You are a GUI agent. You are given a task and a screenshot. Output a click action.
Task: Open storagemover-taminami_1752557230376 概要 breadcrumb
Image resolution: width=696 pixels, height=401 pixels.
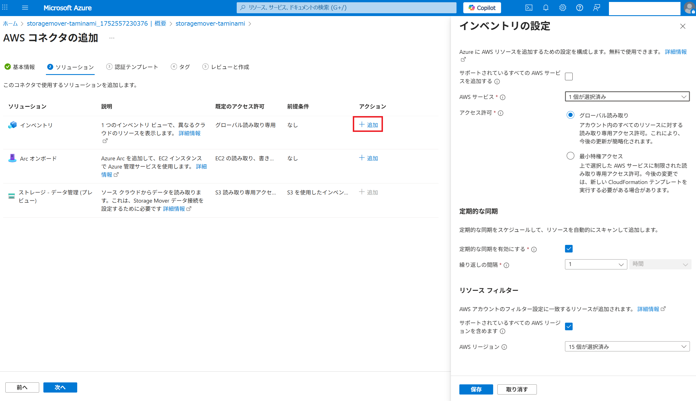(96, 24)
